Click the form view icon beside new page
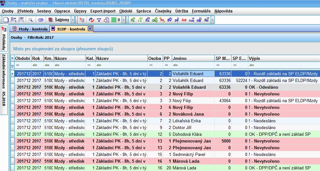Viewport: 320px width, 171px height. pos(14,20)
